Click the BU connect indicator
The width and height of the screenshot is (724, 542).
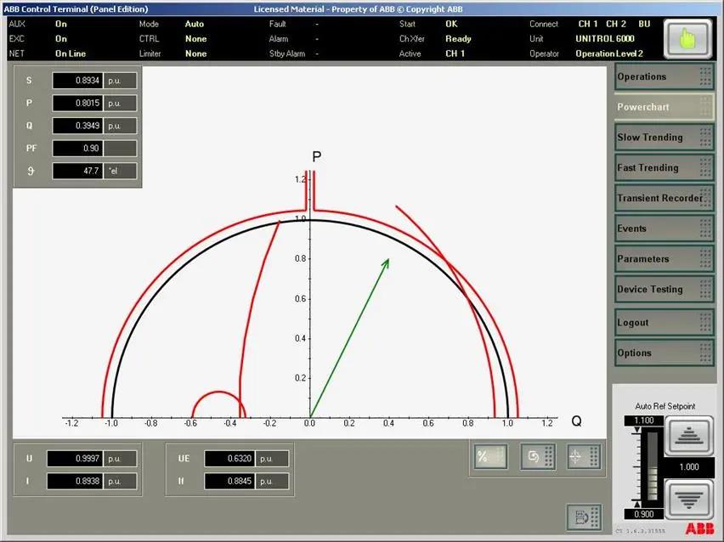644,24
